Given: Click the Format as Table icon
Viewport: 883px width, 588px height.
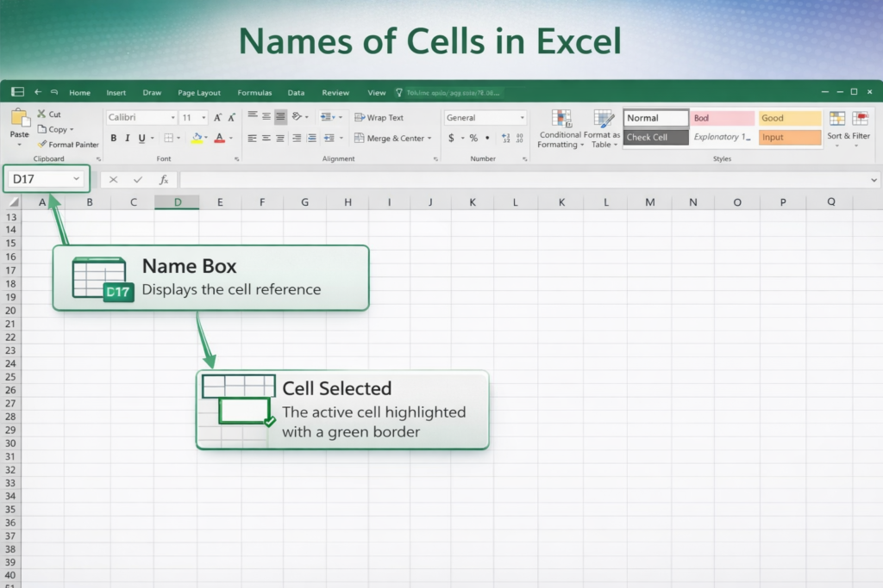Looking at the screenshot, I should [x=604, y=119].
